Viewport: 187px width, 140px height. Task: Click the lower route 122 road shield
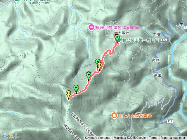[x=170, y=121]
